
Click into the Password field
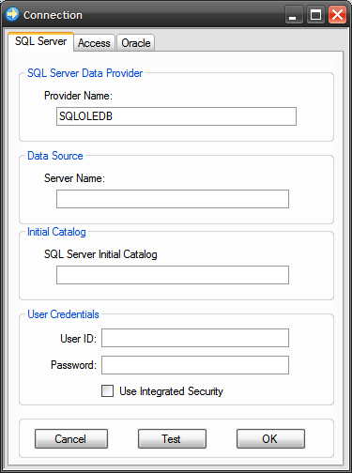(x=195, y=365)
